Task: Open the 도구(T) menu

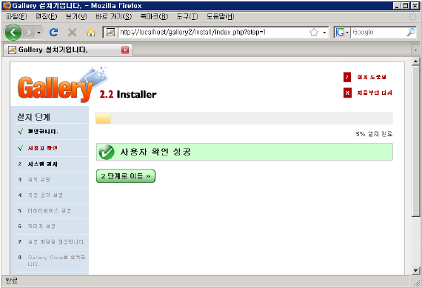Action: [187, 17]
